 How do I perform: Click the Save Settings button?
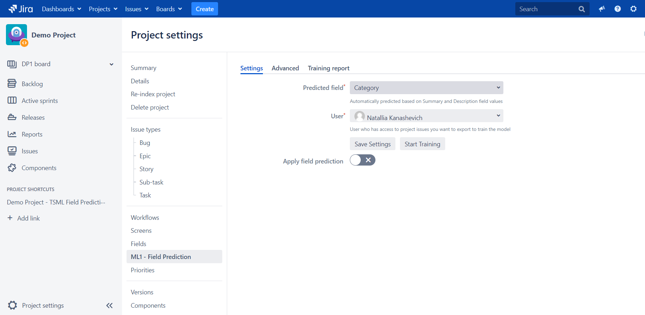[373, 144]
